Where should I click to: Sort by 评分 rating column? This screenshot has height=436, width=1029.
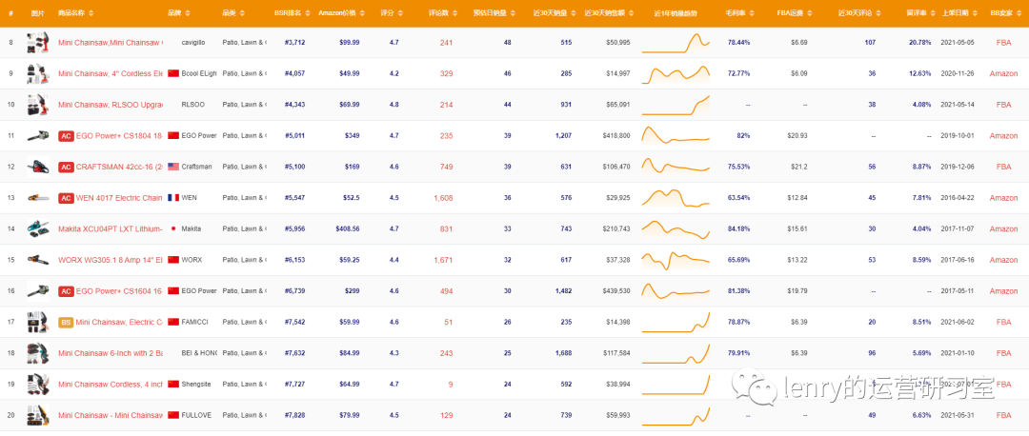[390, 13]
